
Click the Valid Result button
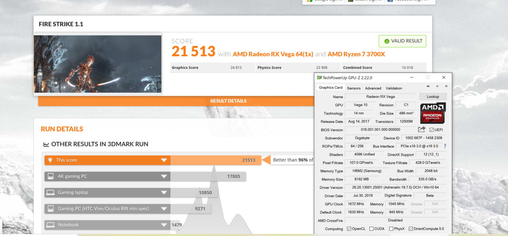(x=402, y=41)
